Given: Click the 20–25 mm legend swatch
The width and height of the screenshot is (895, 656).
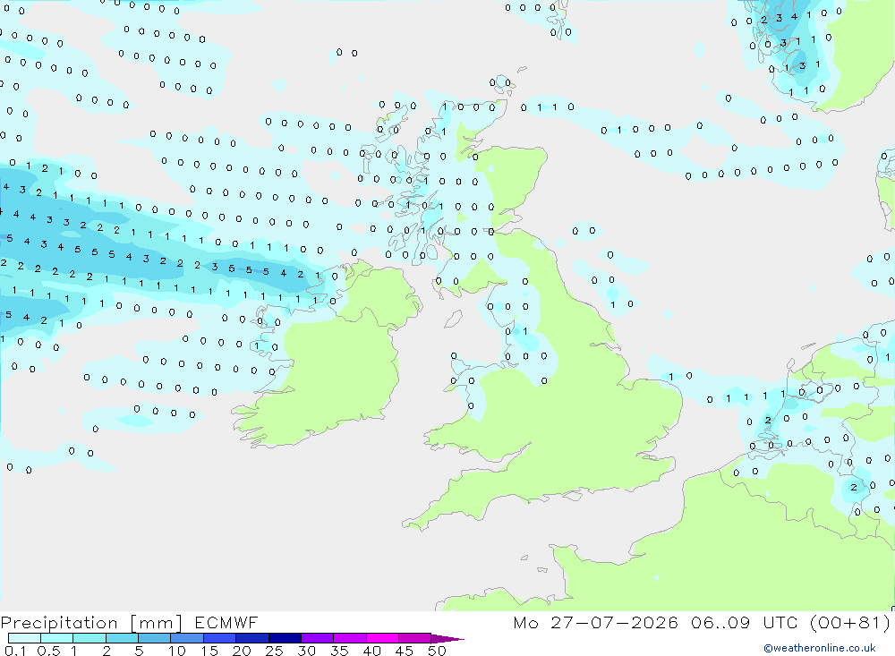Looking at the screenshot, I should click(251, 638).
